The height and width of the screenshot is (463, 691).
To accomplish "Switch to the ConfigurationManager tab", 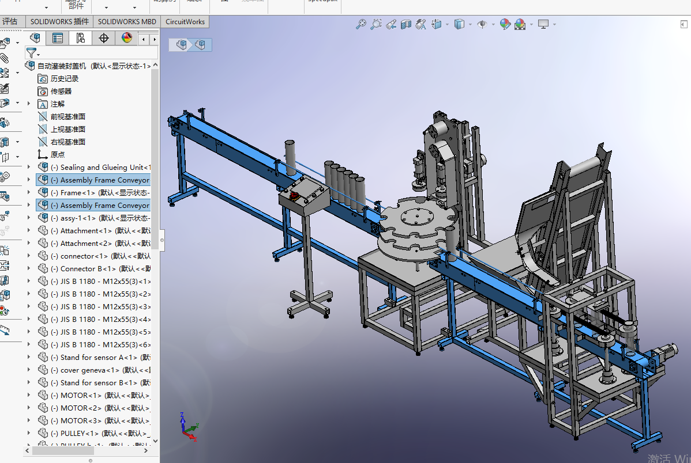I will tap(81, 38).
